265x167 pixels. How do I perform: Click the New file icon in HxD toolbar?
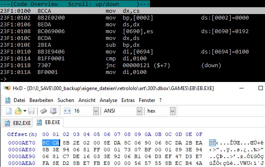9,111
